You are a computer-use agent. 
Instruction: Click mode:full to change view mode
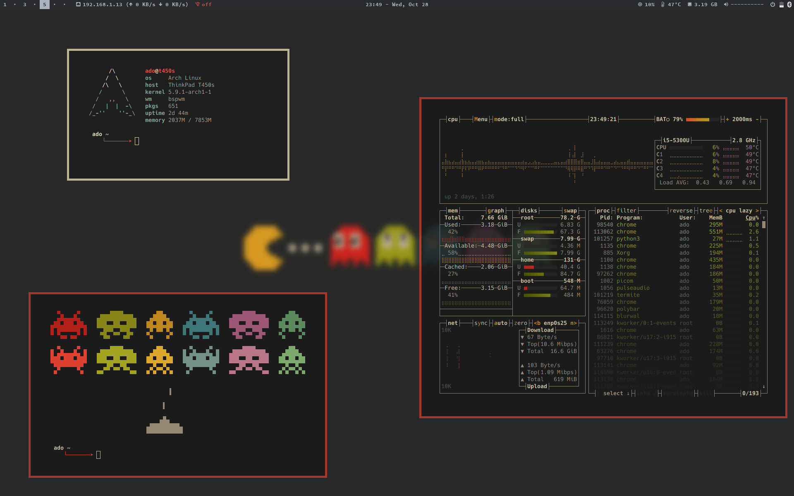coord(509,119)
